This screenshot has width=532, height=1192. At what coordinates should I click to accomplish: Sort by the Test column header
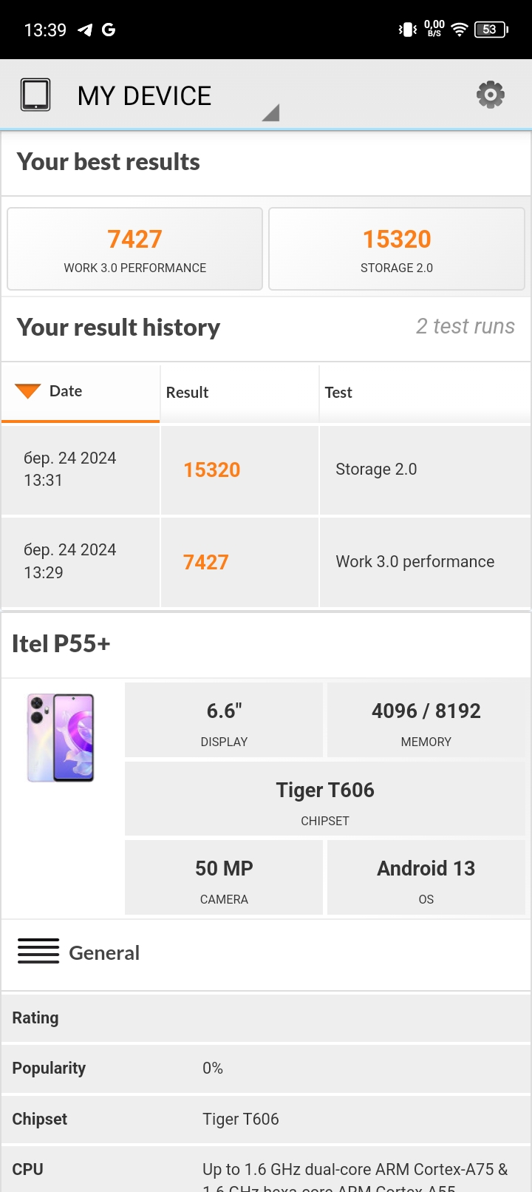pyautogui.click(x=338, y=393)
